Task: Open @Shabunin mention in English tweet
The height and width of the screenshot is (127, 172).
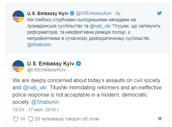Action: pyautogui.click(x=45, y=102)
